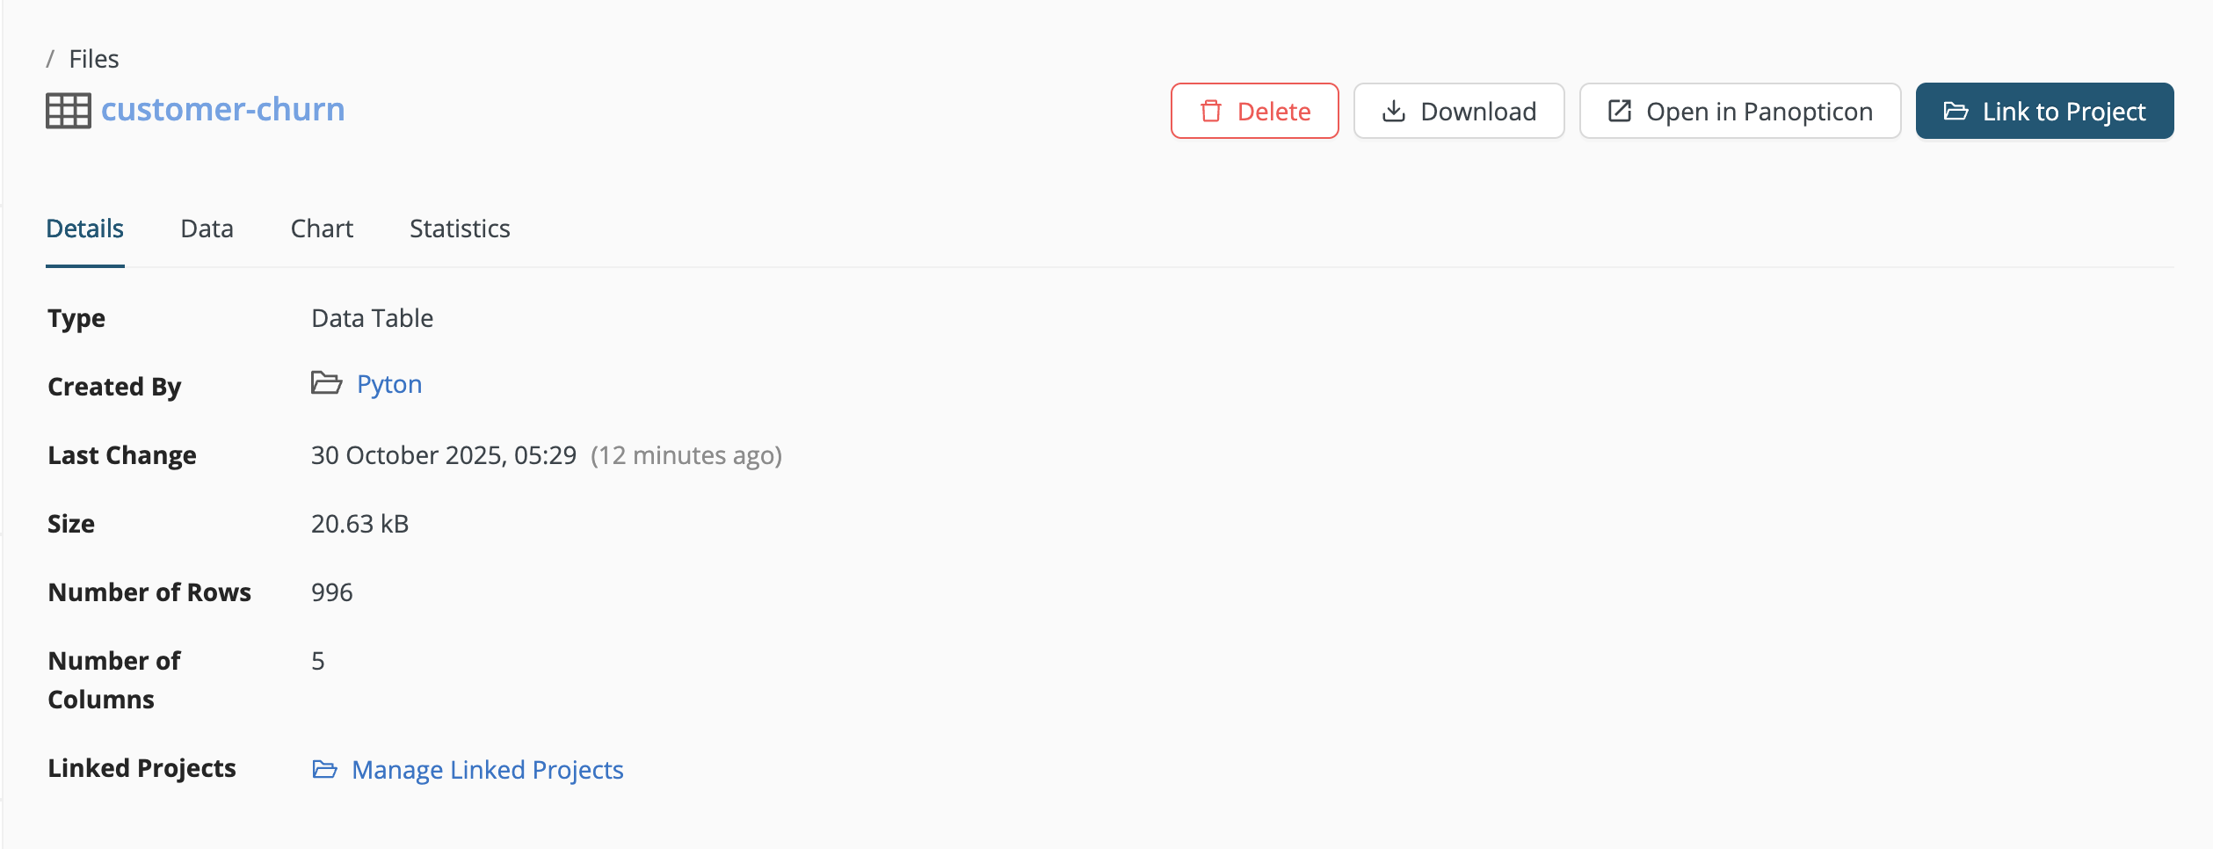Click the folder icon beside Manage Linked Projects
Image resolution: width=2213 pixels, height=849 pixels.
point(325,770)
